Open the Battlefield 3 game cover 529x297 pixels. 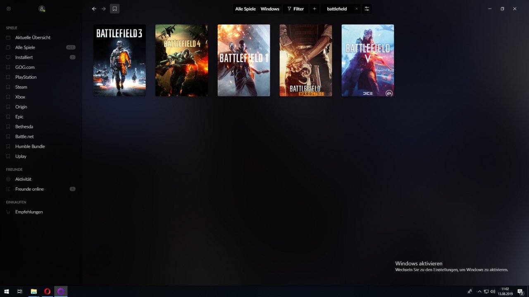pyautogui.click(x=119, y=60)
